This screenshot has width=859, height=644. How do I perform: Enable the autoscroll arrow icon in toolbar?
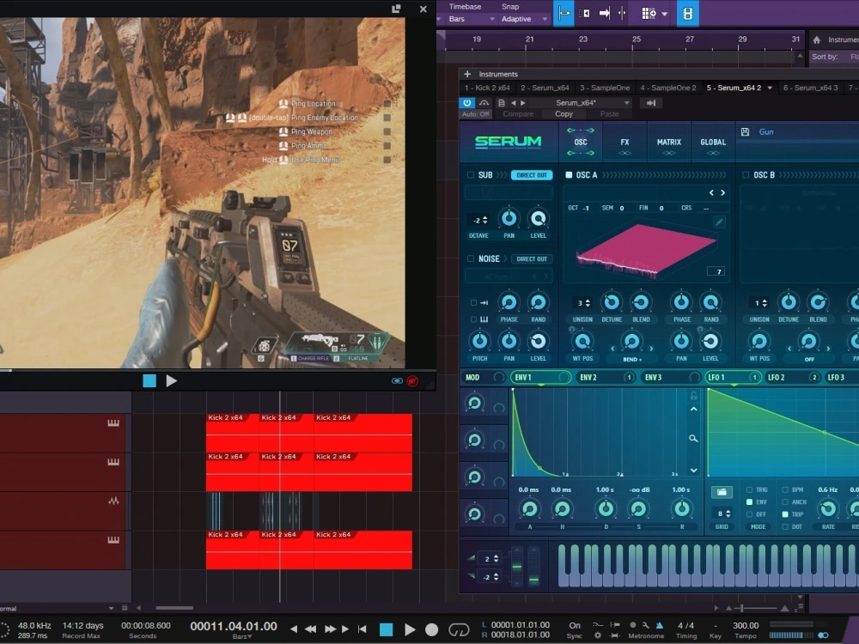click(604, 13)
